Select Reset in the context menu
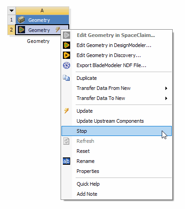The height and width of the screenshot is (209, 185). pyautogui.click(x=117, y=151)
